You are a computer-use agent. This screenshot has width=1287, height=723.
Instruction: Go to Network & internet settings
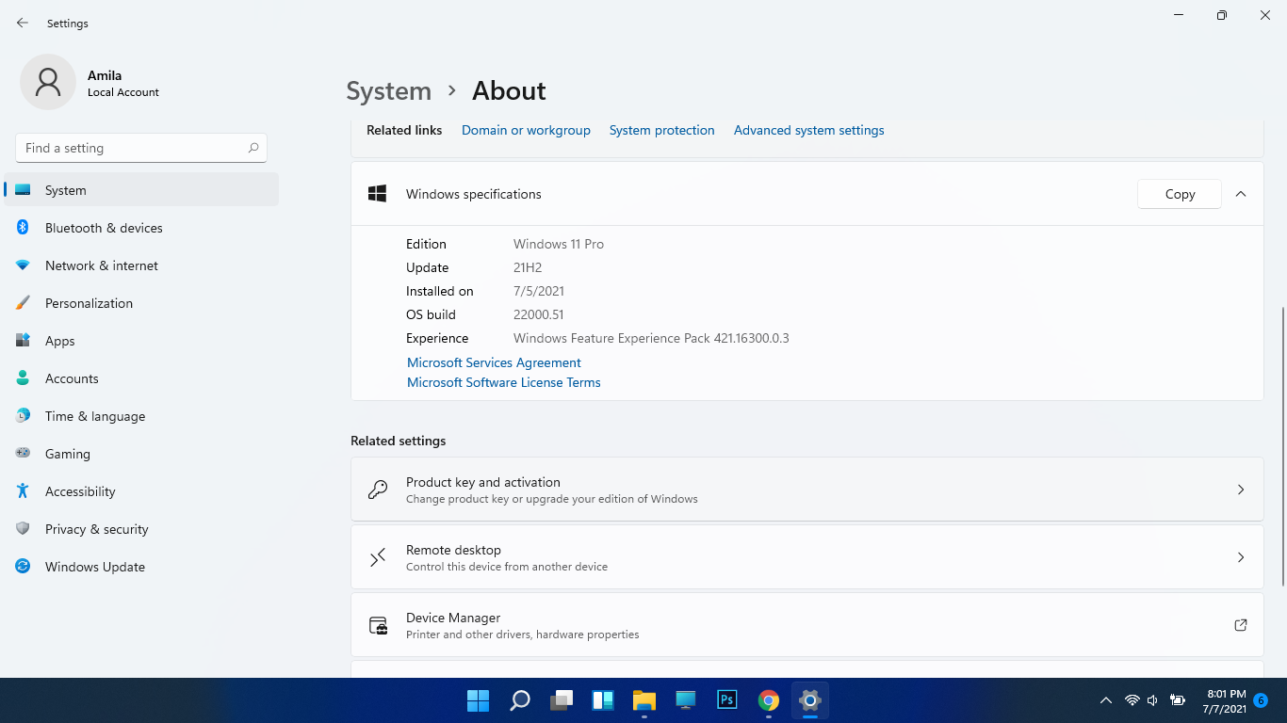click(x=141, y=265)
